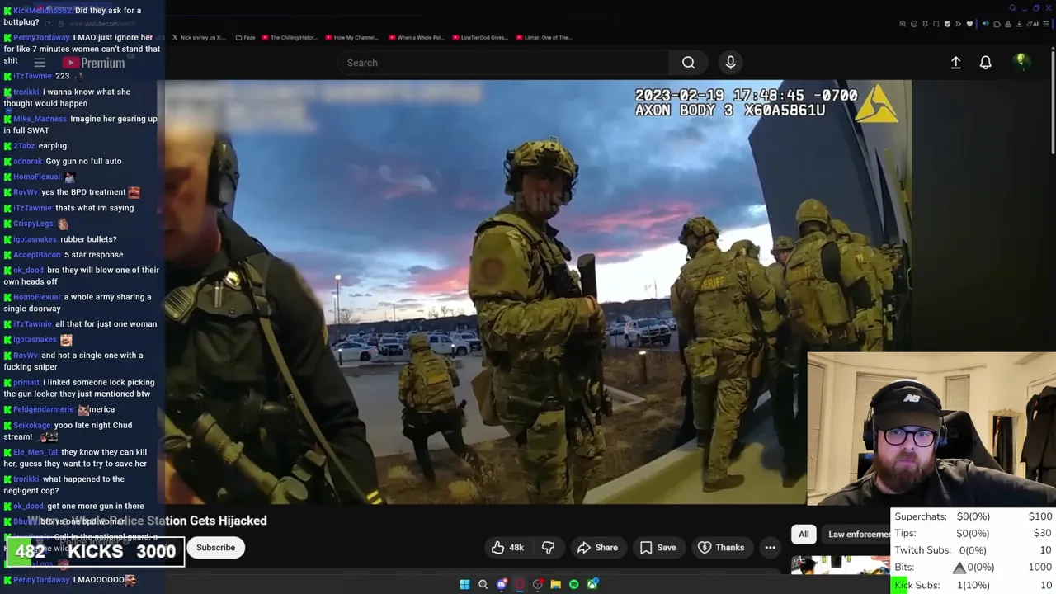Open the extensions cube icon

(x=997, y=24)
